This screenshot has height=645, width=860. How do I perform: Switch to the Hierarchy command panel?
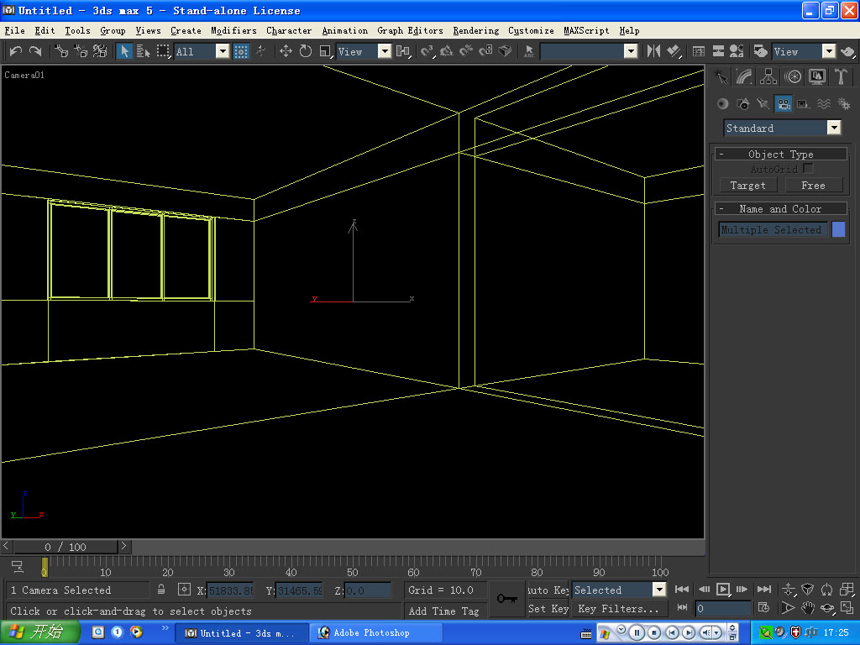click(x=768, y=76)
